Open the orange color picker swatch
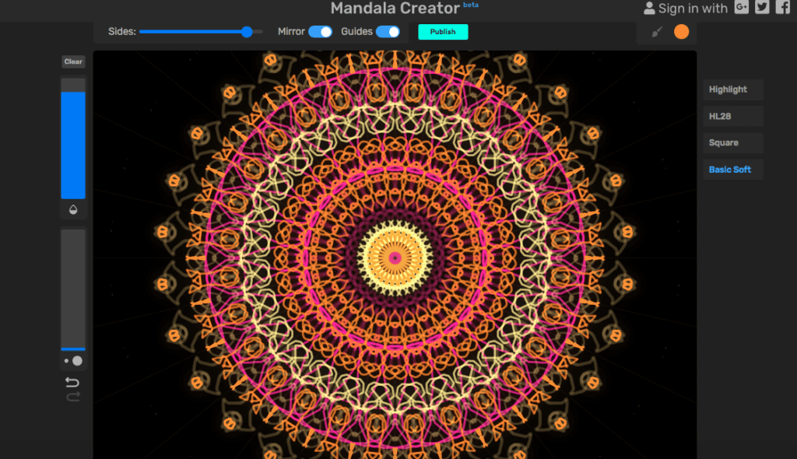The height and width of the screenshot is (459, 797). click(681, 32)
